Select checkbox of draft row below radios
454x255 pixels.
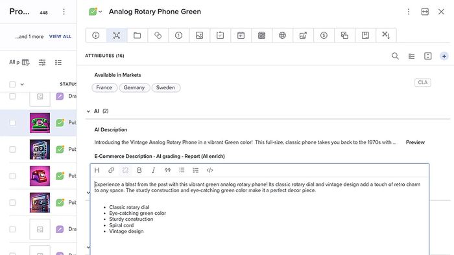pyautogui.click(x=12, y=229)
